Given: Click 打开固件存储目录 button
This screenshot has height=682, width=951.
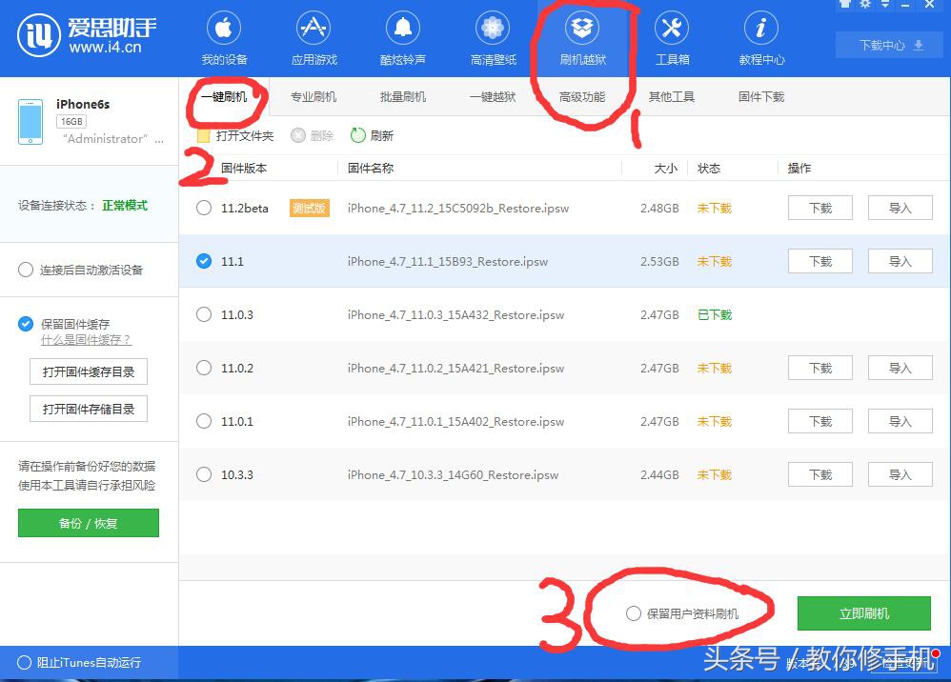Looking at the screenshot, I should 89,410.
